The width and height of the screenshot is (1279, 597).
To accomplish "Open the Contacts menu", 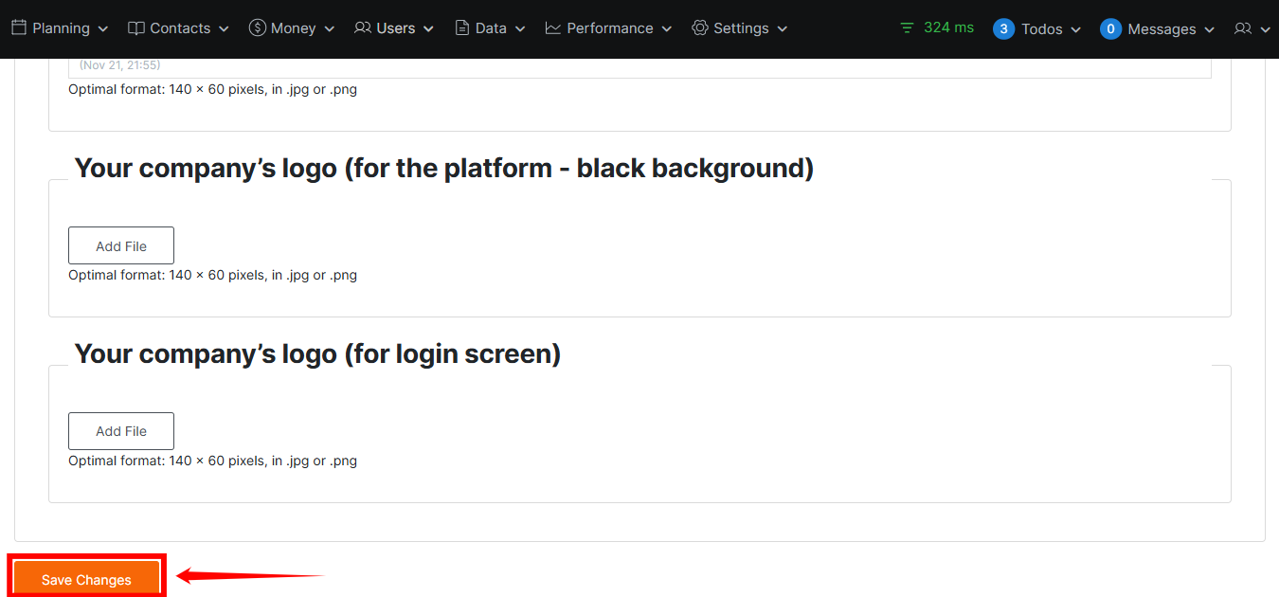I will (x=180, y=28).
